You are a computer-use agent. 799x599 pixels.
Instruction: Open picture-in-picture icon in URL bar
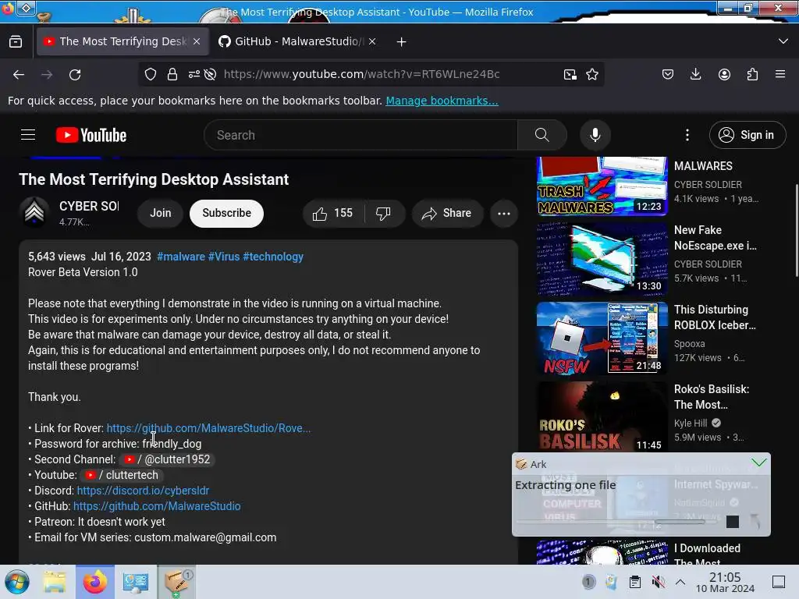tap(570, 75)
